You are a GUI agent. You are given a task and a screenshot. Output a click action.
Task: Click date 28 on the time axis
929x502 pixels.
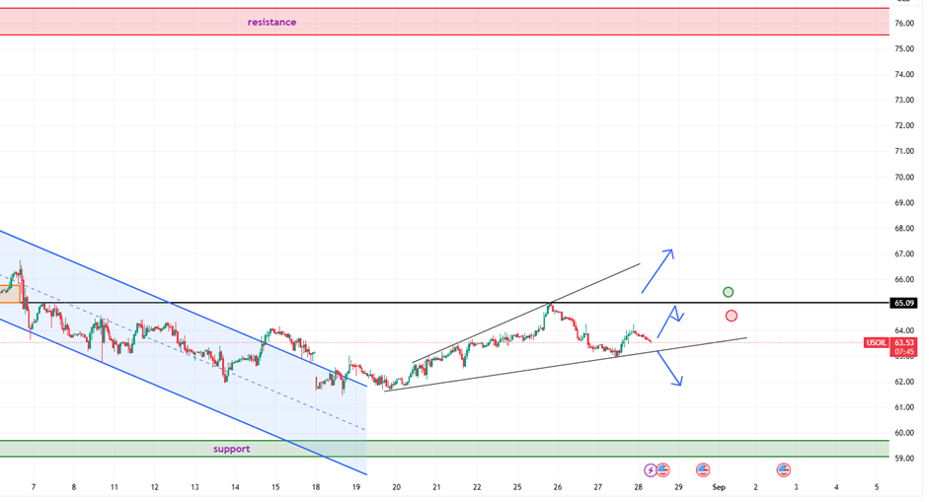tap(638, 487)
